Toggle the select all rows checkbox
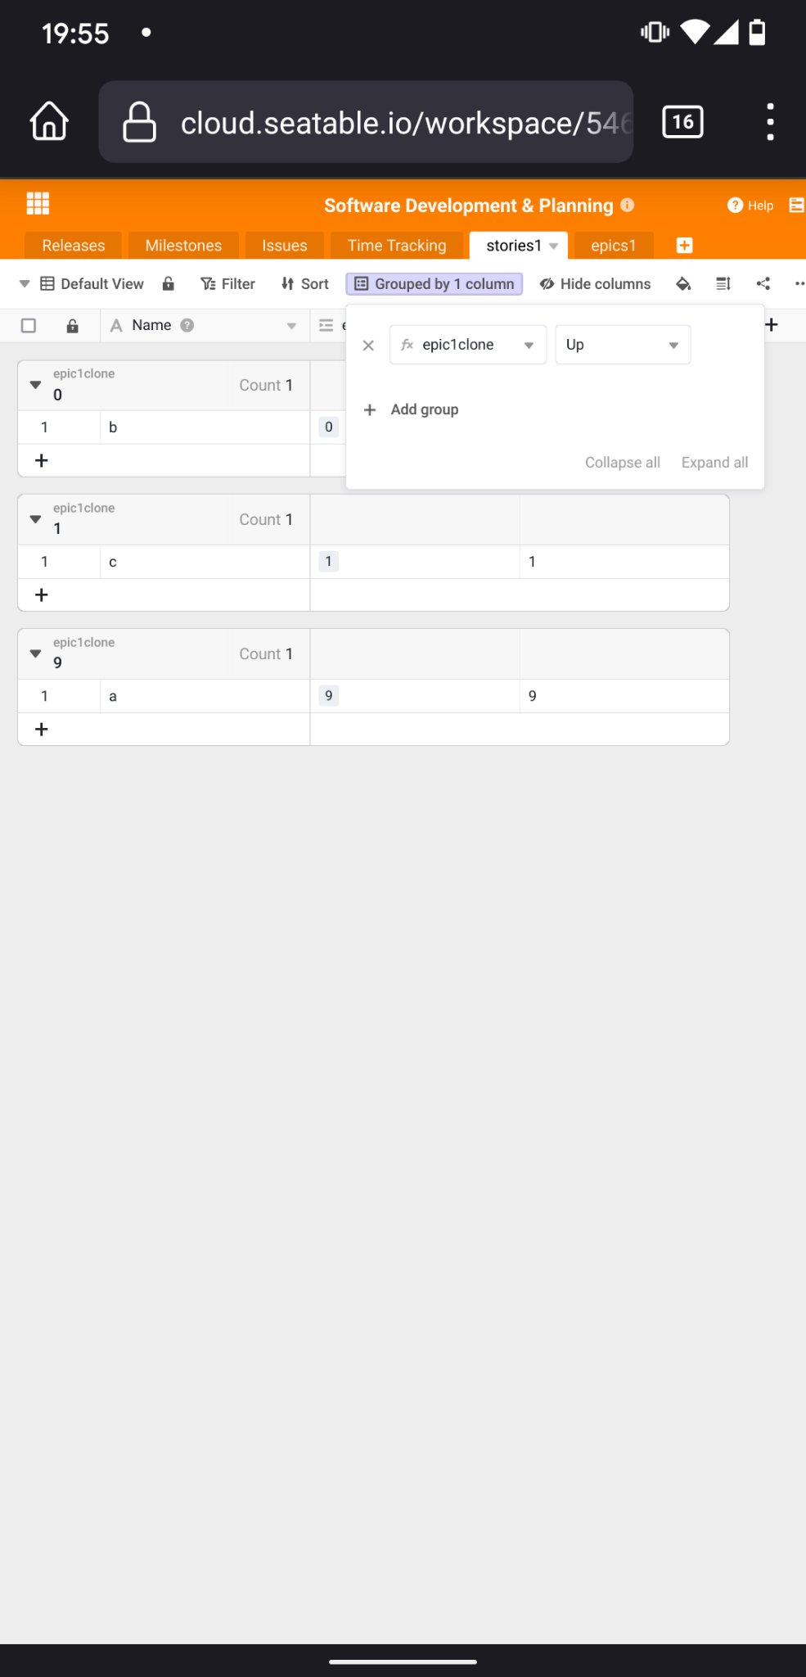Viewport: 806px width, 1677px height. point(29,326)
